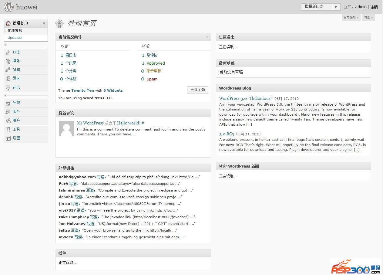Viewport: 383px width, 275px height.
Task: Toggle the 当前情况统计 panel arrow
Action: [x=207, y=37]
